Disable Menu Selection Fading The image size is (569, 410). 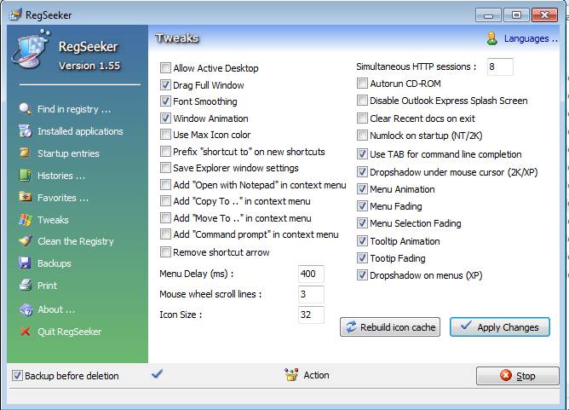coord(362,223)
